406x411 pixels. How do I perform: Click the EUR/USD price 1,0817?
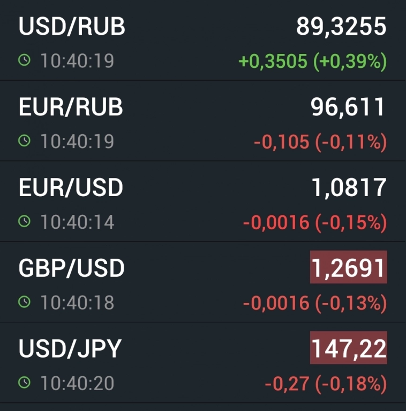[349, 188]
